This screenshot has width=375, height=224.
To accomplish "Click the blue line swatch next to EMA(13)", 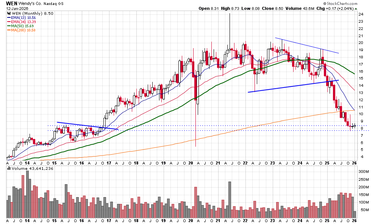I will pos(9,17).
